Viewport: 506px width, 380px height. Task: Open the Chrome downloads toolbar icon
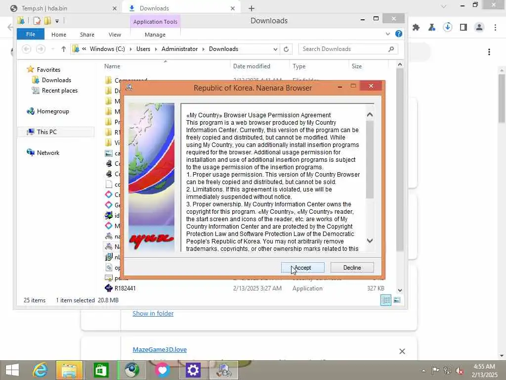(x=448, y=28)
